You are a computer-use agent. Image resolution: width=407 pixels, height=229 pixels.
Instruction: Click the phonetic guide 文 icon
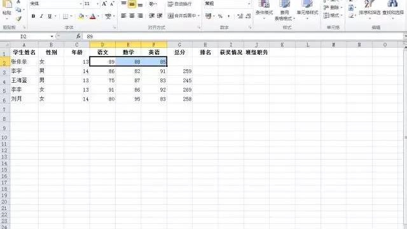[x=107, y=17]
